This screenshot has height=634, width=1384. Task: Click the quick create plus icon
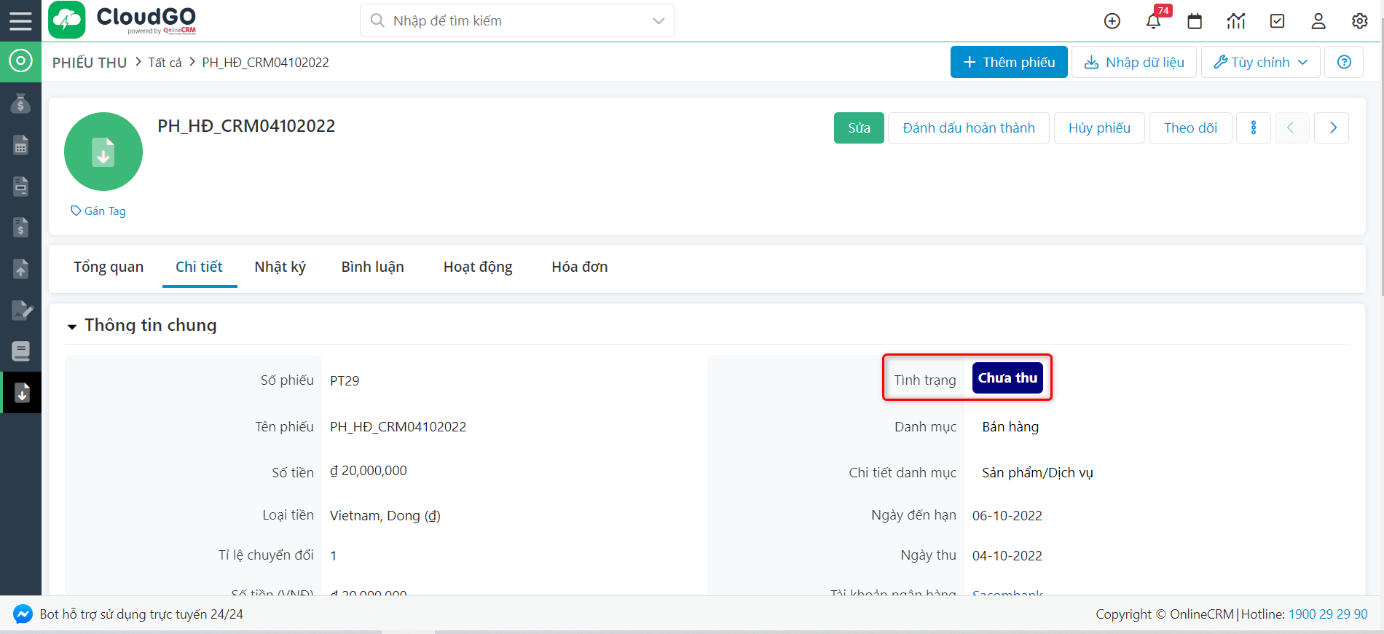tap(1112, 21)
